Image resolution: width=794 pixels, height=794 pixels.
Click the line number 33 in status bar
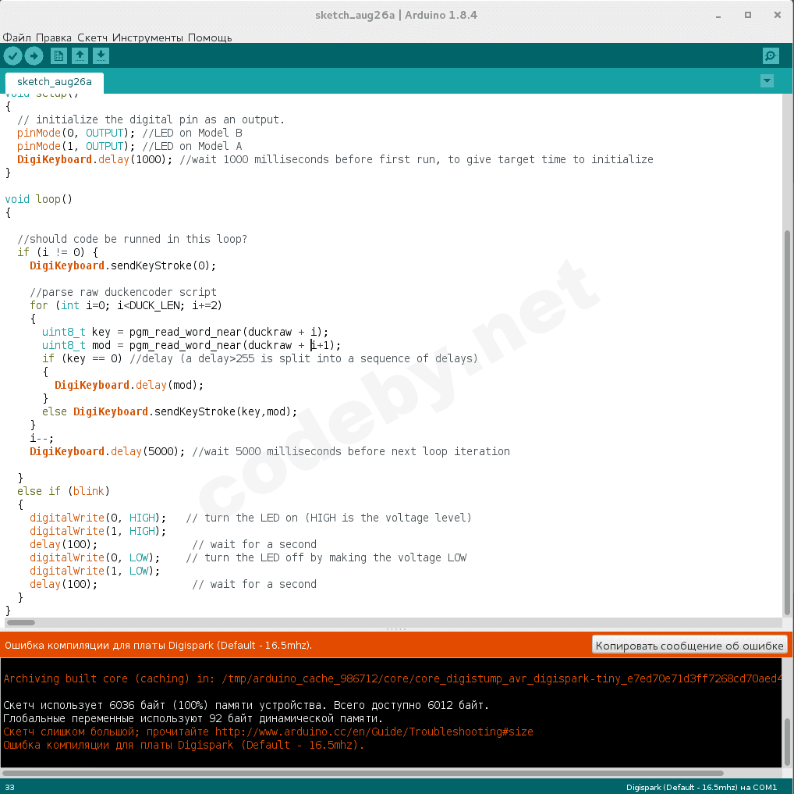pyautogui.click(x=9, y=788)
